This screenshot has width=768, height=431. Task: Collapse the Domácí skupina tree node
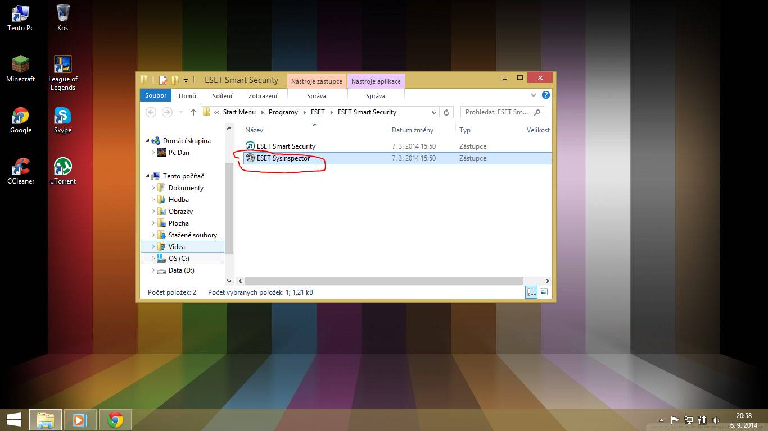pos(148,141)
